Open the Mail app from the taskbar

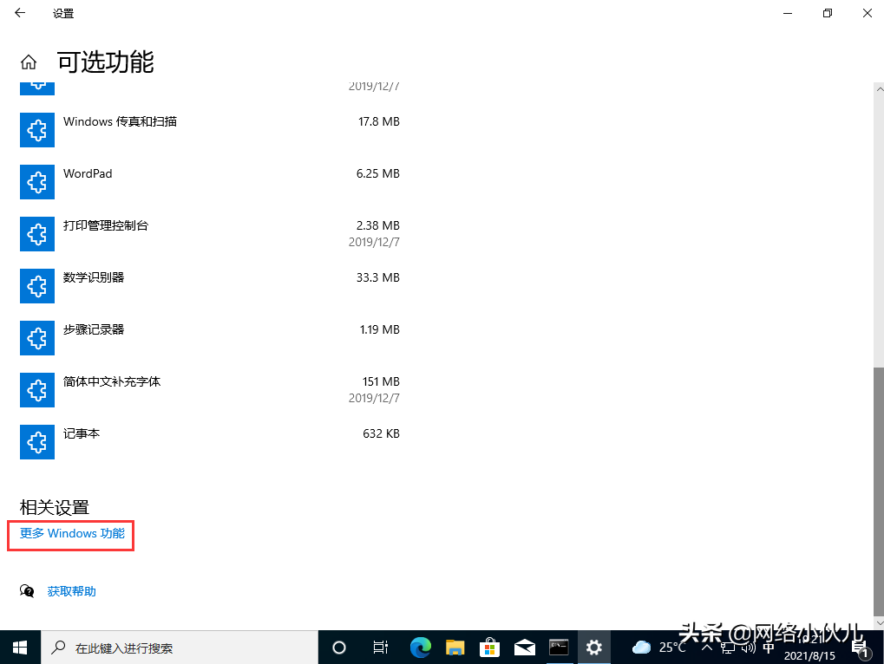[x=524, y=647]
